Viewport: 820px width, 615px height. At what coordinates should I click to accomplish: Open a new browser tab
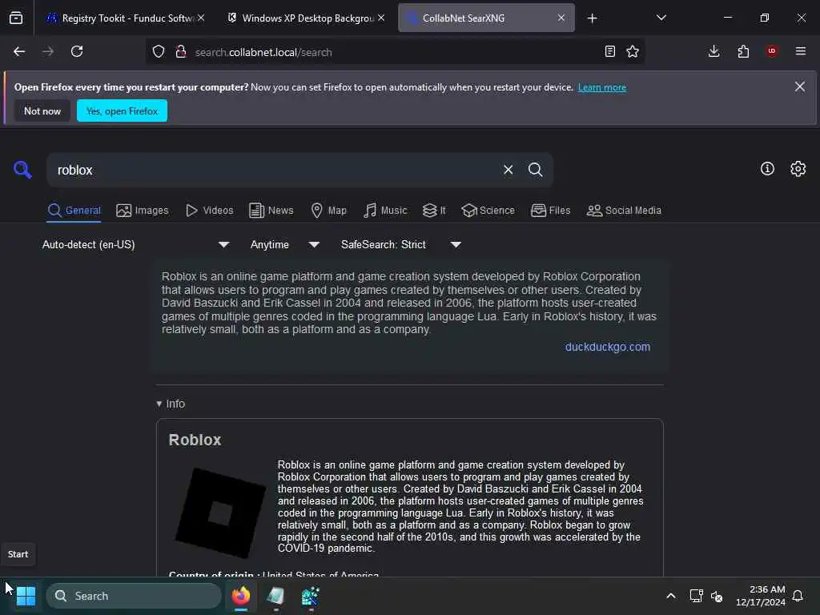point(592,18)
